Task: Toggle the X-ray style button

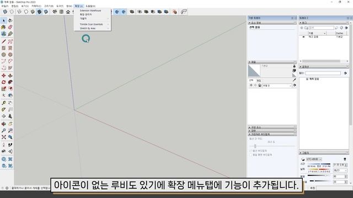Action: click(5, 12)
